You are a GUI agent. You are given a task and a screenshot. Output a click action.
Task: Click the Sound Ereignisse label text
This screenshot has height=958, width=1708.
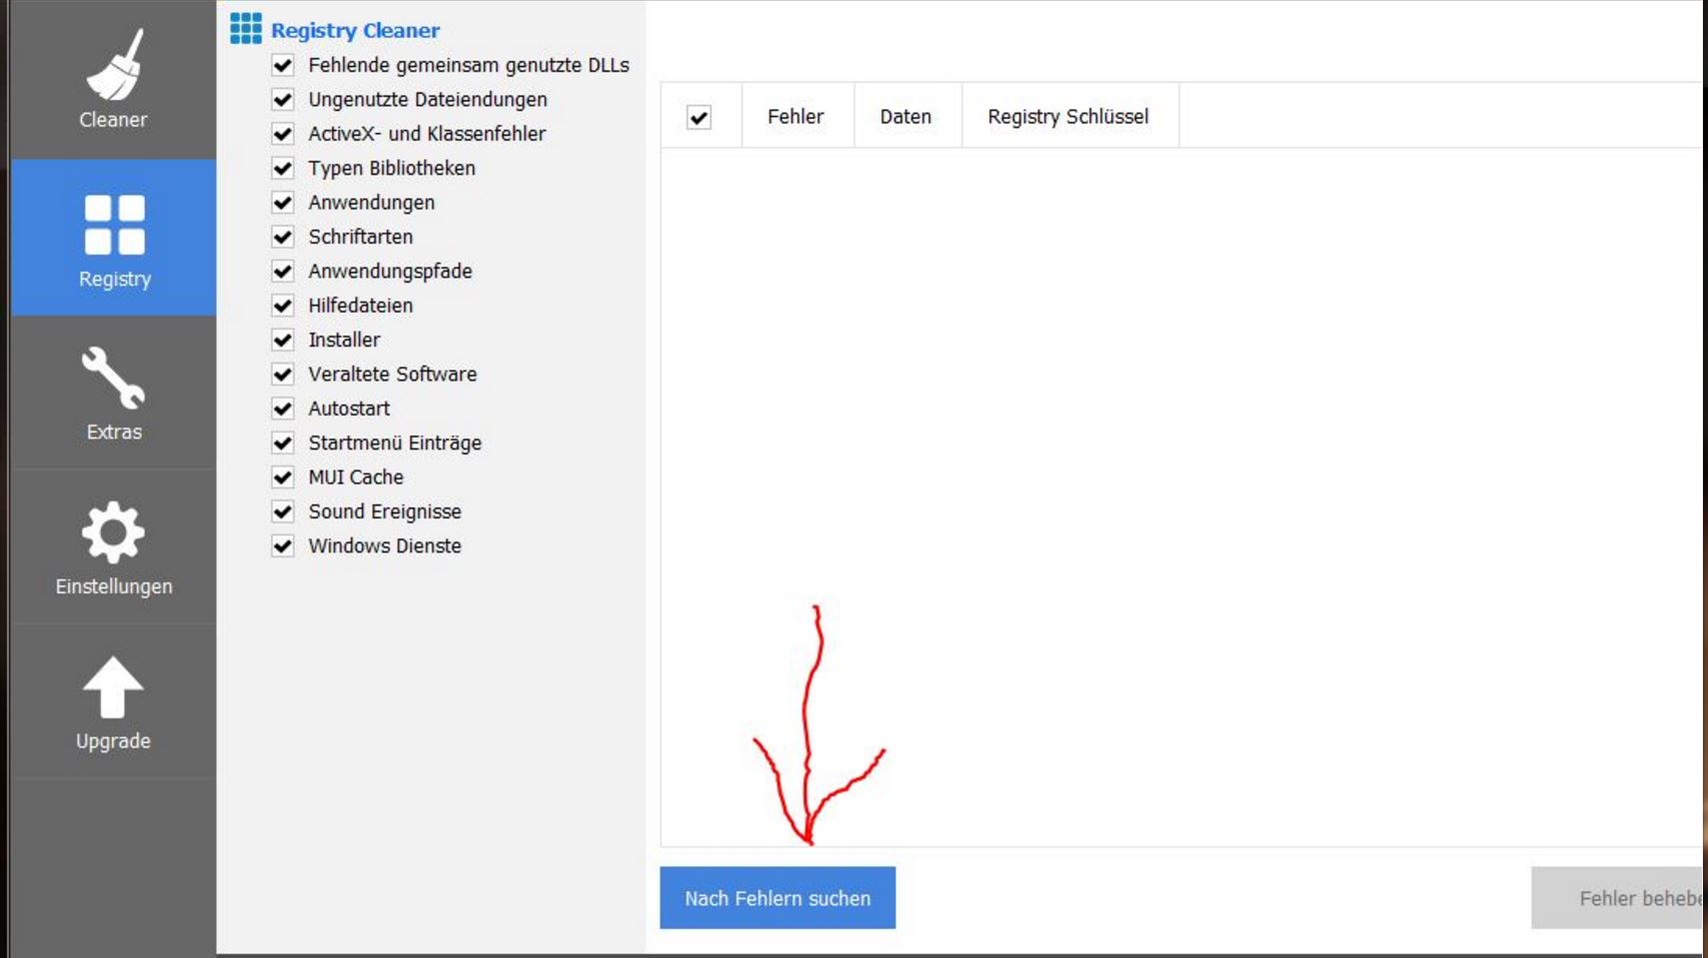pyautogui.click(x=385, y=511)
